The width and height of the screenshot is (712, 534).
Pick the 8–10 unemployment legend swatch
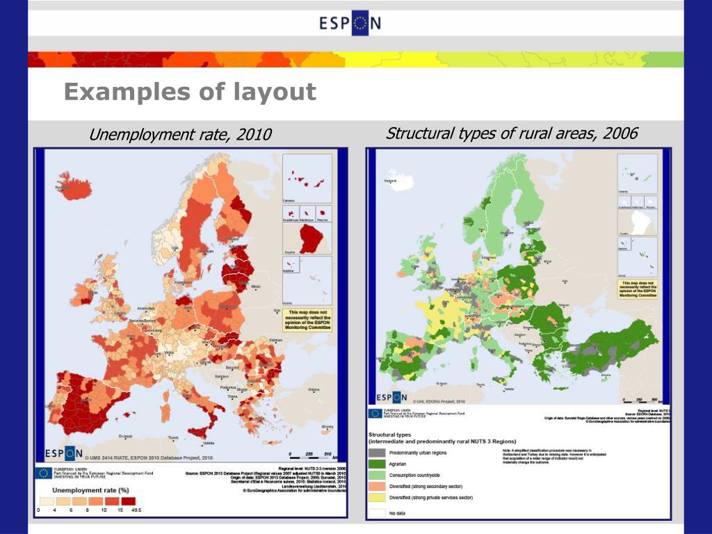pos(96,501)
